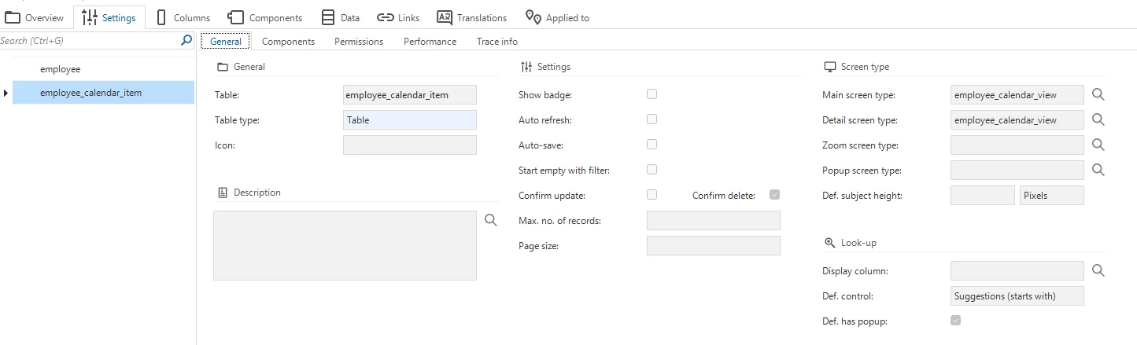The height and width of the screenshot is (345, 1137).
Task: Click magnifier beside the Description box
Action: (x=491, y=221)
